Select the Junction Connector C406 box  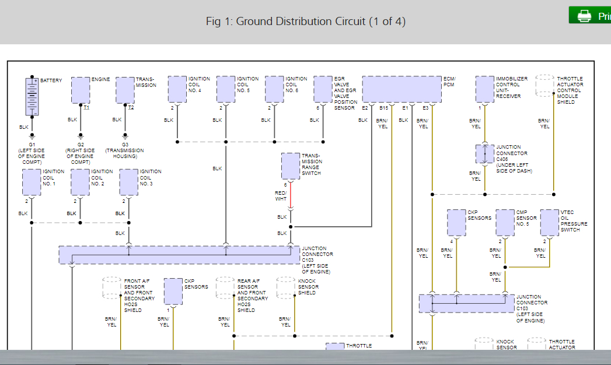484,153
